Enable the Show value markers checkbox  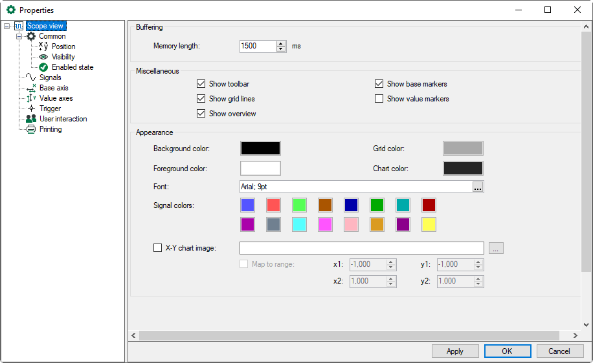click(379, 99)
